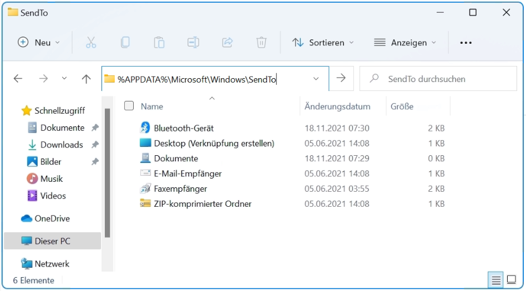Sort by Name column header
This screenshot has width=526, height=291.
coord(151,106)
